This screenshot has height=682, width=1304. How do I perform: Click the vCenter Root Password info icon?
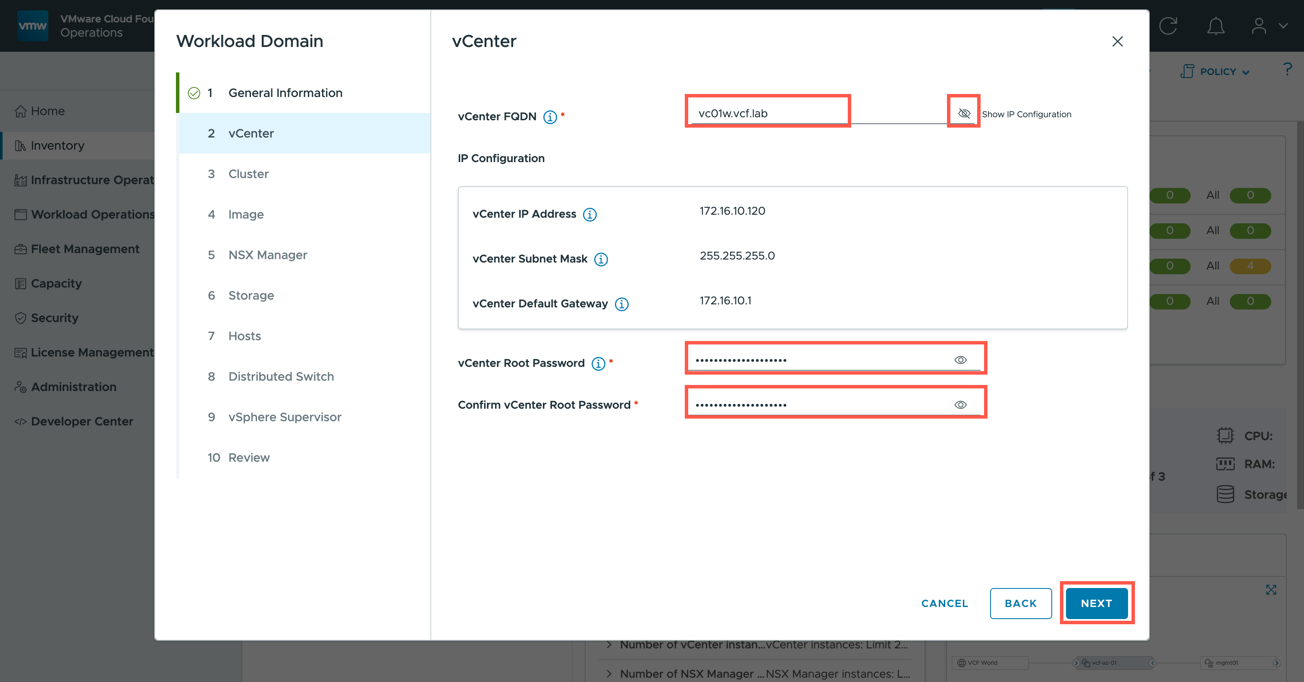point(599,363)
